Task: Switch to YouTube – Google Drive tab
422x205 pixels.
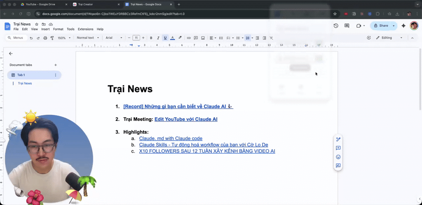Action: [x=45, y=5]
